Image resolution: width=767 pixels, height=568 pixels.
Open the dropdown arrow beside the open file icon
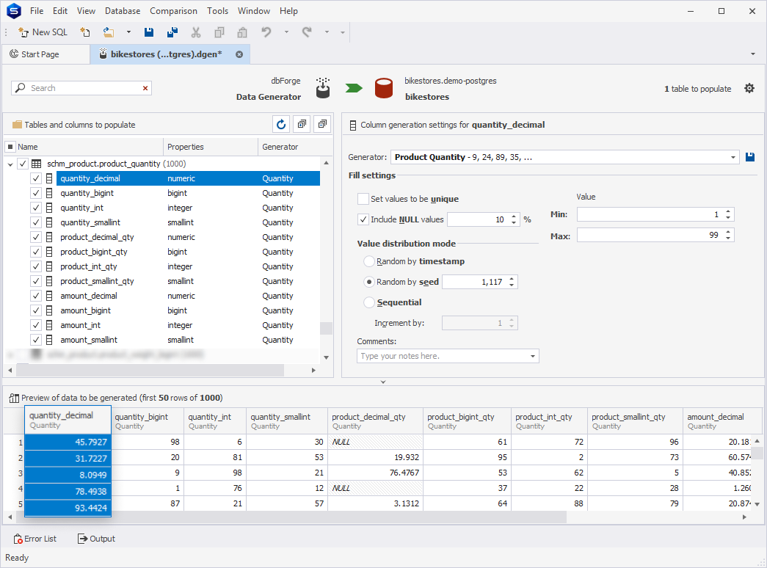coord(128,32)
